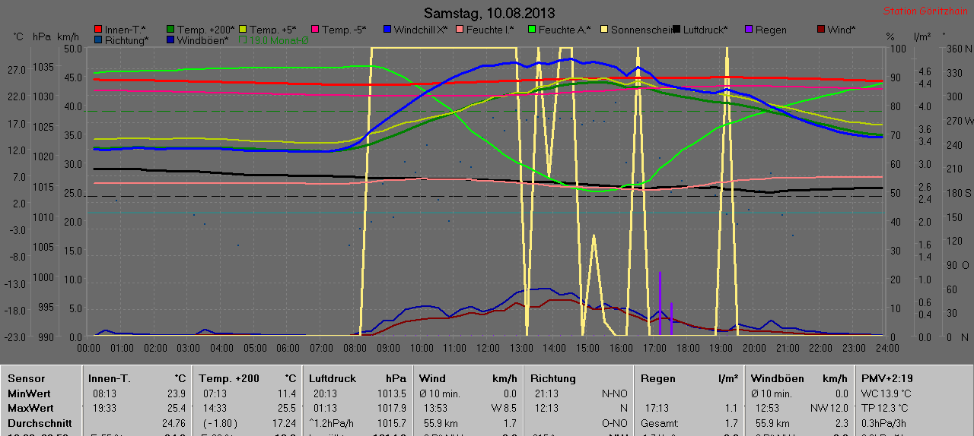Select the black Luftdruck legend marker
This screenshot has width=974, height=436.
pos(676,30)
